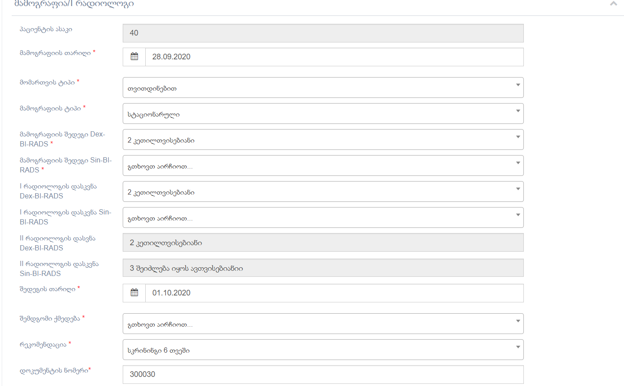Click the მამოგრაფია/I რადიოლოგი section title

point(74,4)
